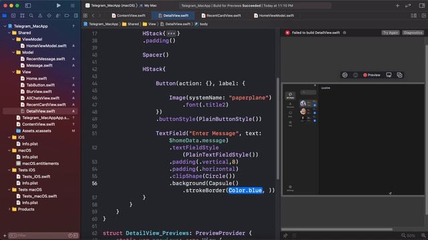Image resolution: width=428 pixels, height=240 pixels.
Task: Collapse the View folder
Action: point(13,72)
